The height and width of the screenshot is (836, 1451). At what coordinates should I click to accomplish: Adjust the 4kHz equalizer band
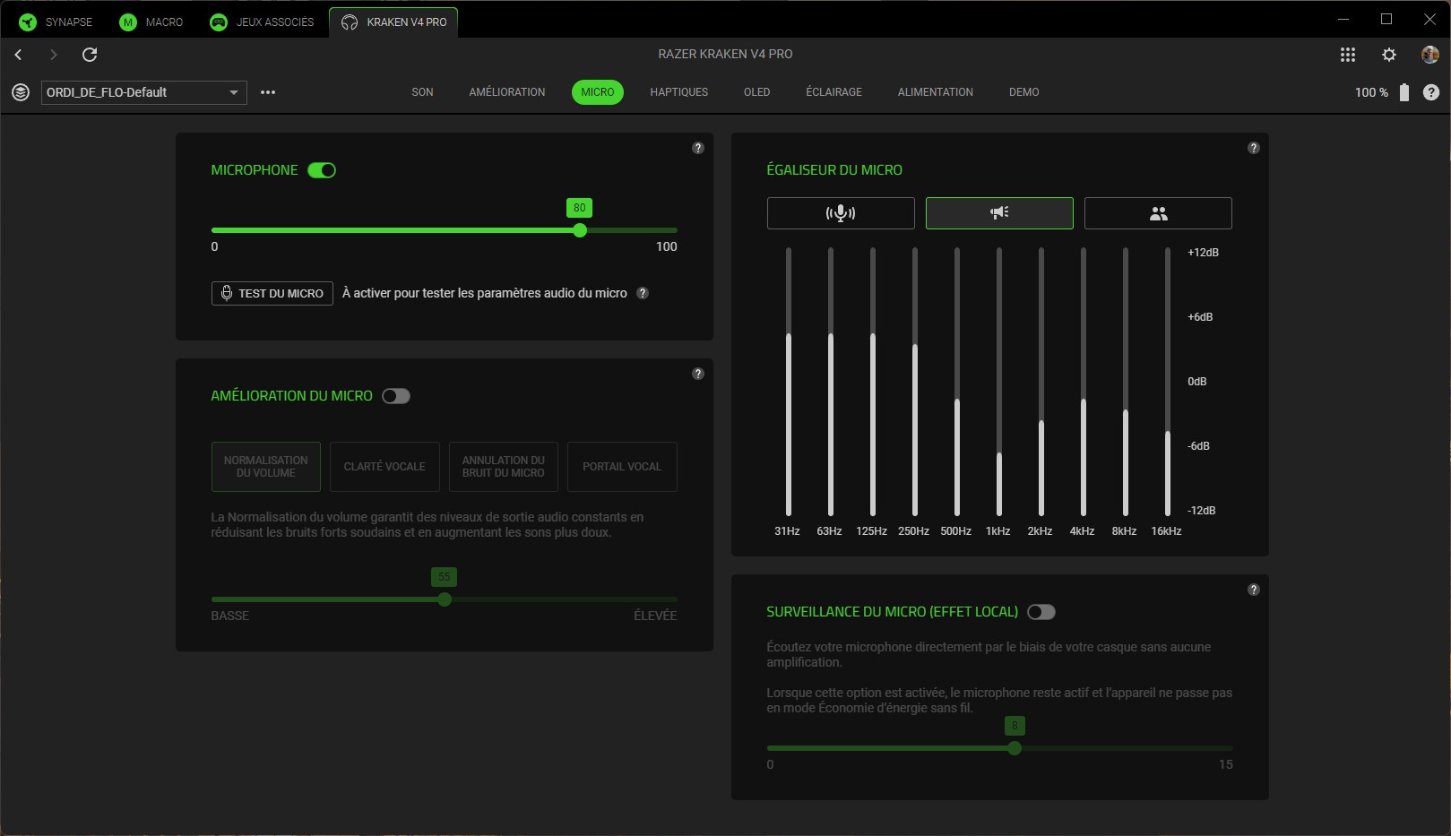[1084, 382]
